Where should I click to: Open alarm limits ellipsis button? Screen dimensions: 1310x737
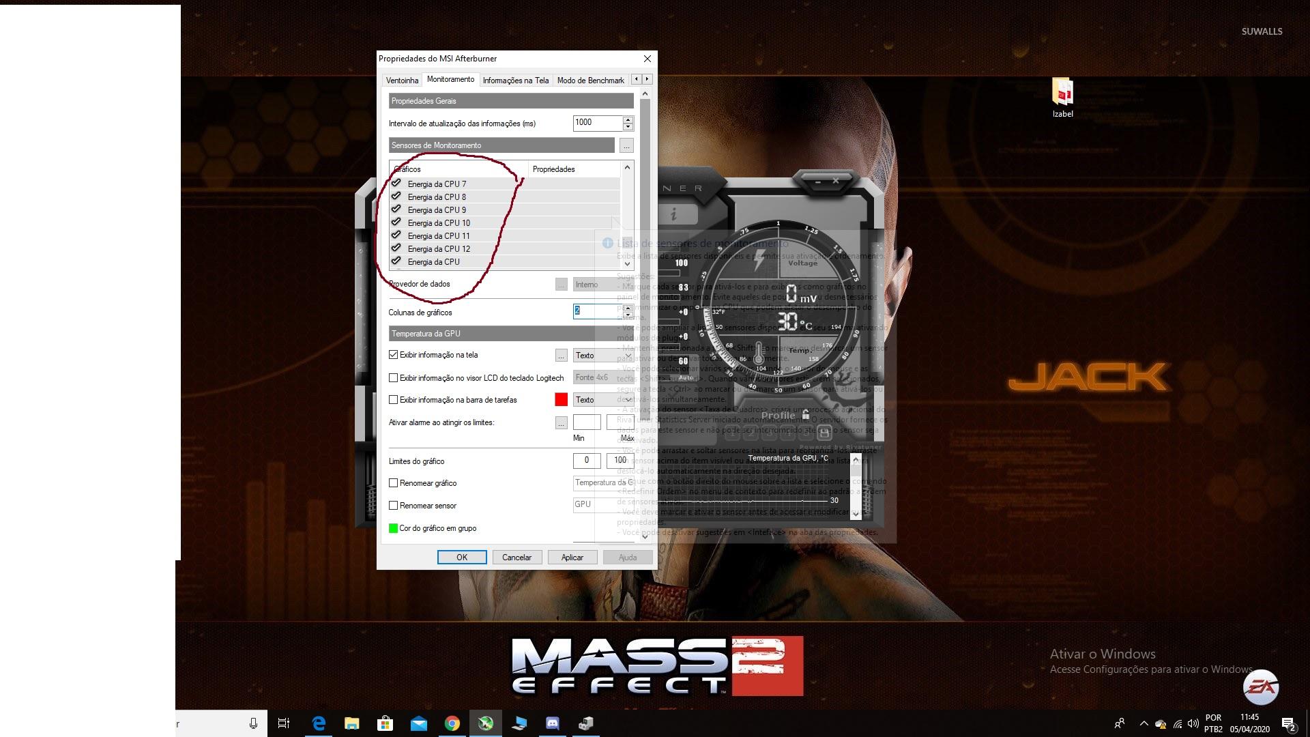click(561, 423)
